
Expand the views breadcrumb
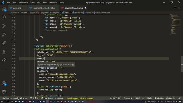[25, 13]
